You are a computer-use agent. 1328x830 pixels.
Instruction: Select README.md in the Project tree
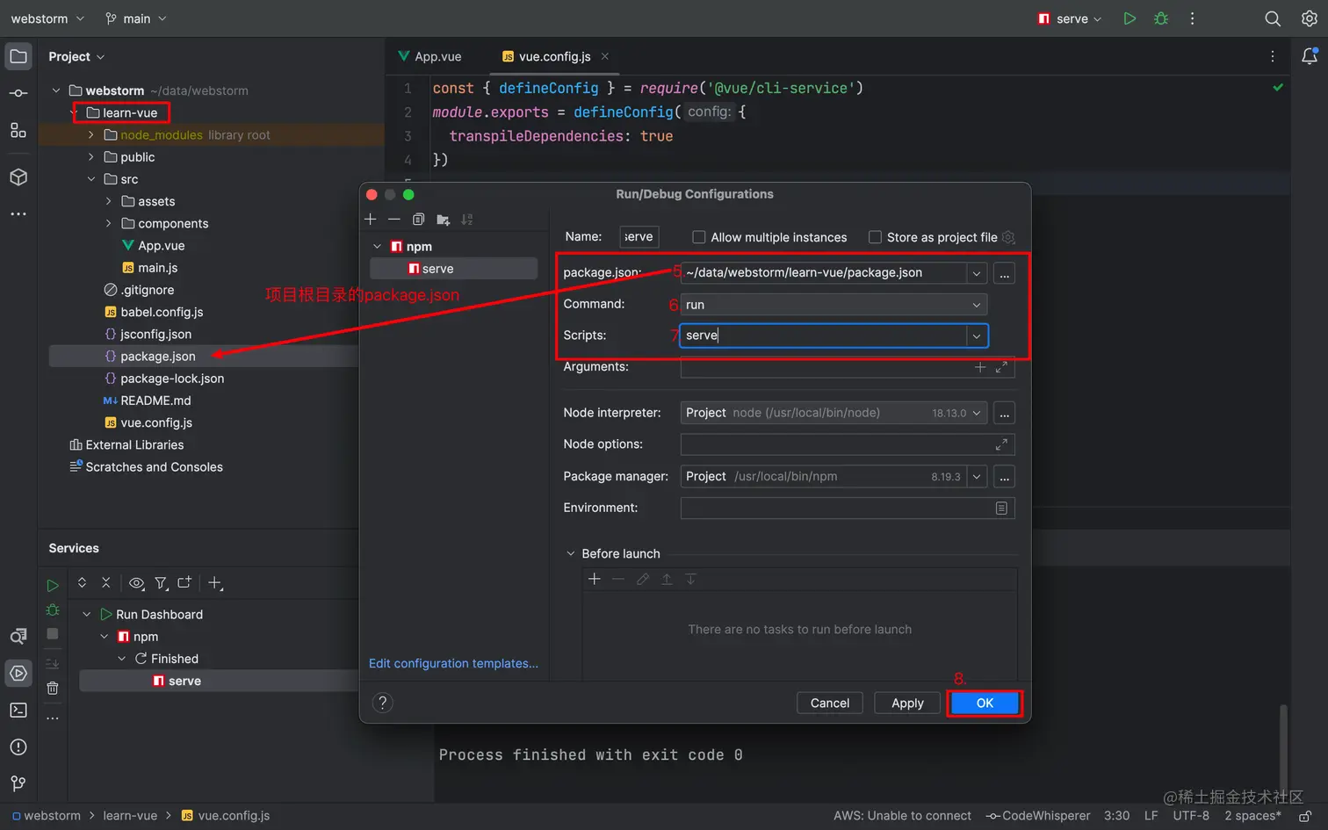point(155,401)
